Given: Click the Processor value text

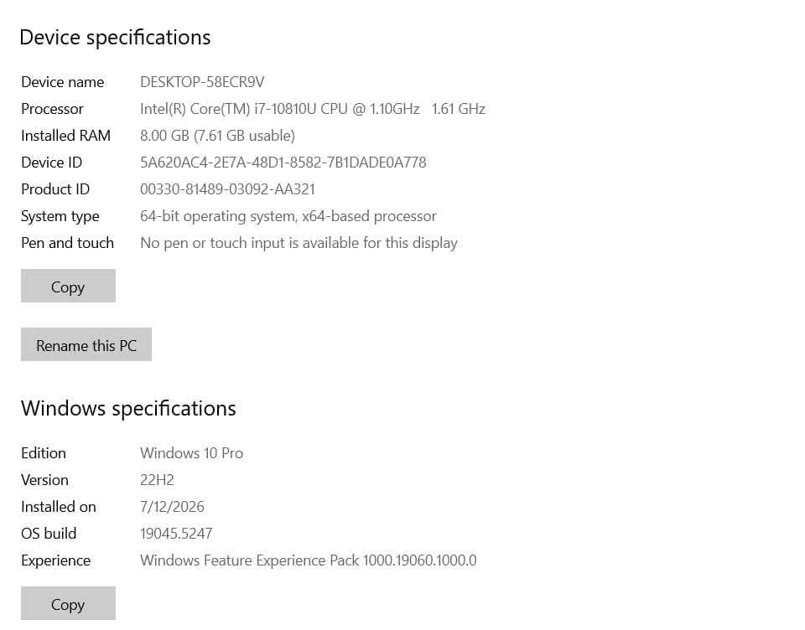Looking at the screenshot, I should [x=313, y=109].
